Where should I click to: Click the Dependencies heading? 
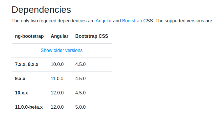pos(41,10)
